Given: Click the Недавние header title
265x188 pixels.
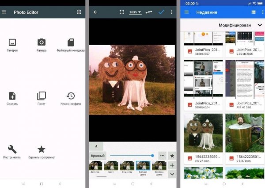Looking at the screenshot, I should [207, 12].
